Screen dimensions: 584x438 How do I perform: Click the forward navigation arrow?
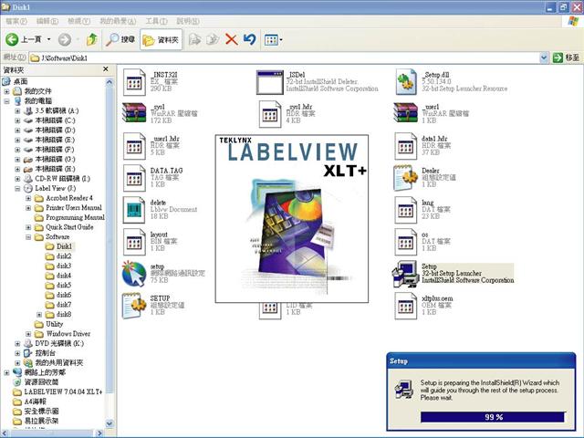pos(65,39)
